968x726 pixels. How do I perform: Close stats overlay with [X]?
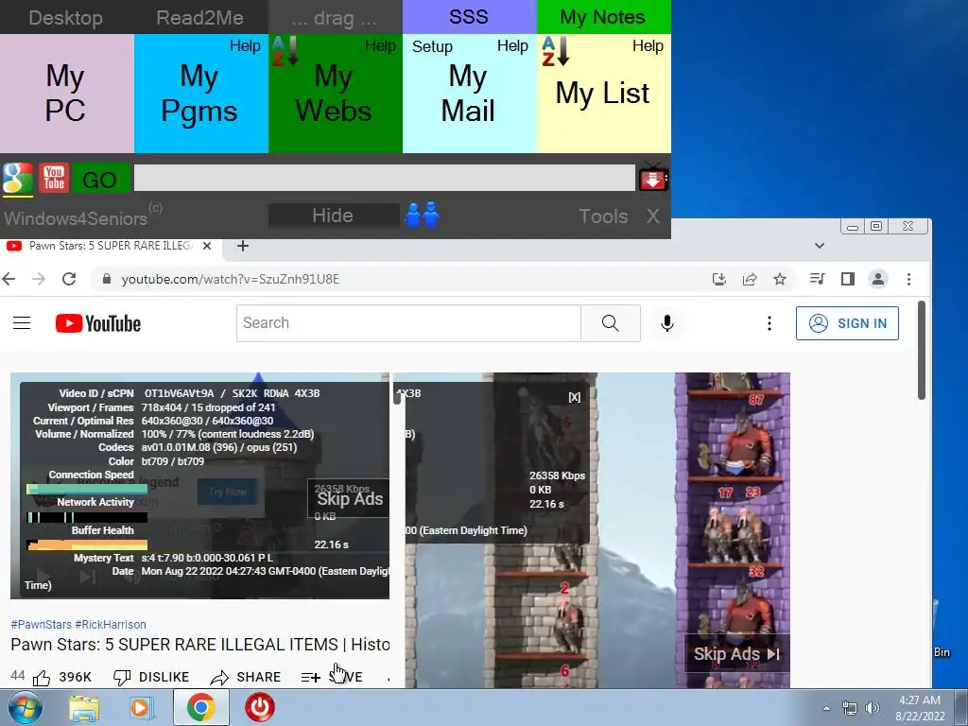(x=574, y=397)
